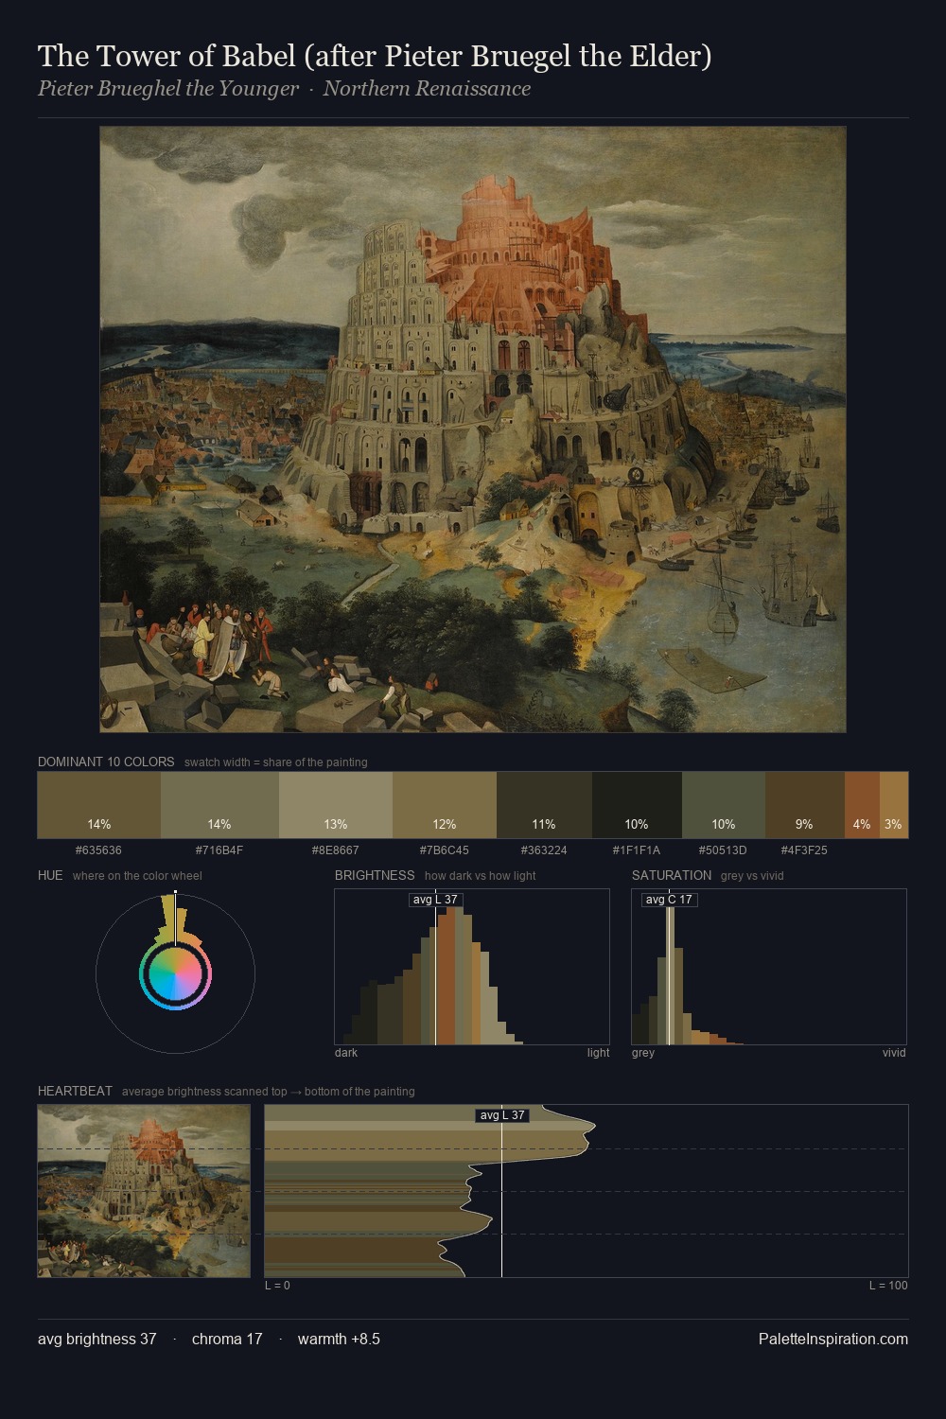Open the PaletteInspiration.com link

833,1340
